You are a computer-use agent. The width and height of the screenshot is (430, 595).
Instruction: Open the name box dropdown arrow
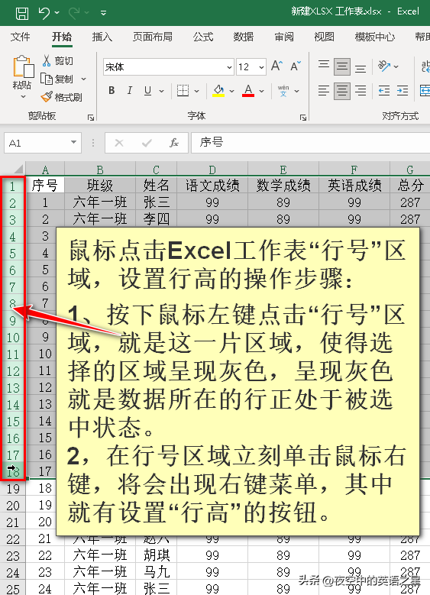[73, 143]
